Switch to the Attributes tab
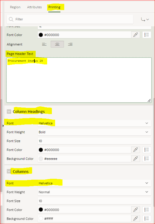Viewport: 155px width, 224px height. [x=34, y=7]
